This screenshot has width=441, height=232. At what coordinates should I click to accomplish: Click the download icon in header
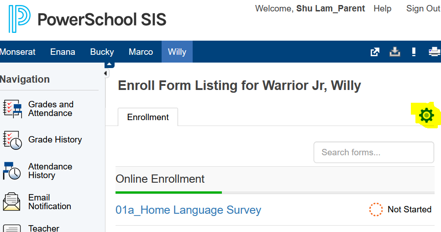[394, 52]
